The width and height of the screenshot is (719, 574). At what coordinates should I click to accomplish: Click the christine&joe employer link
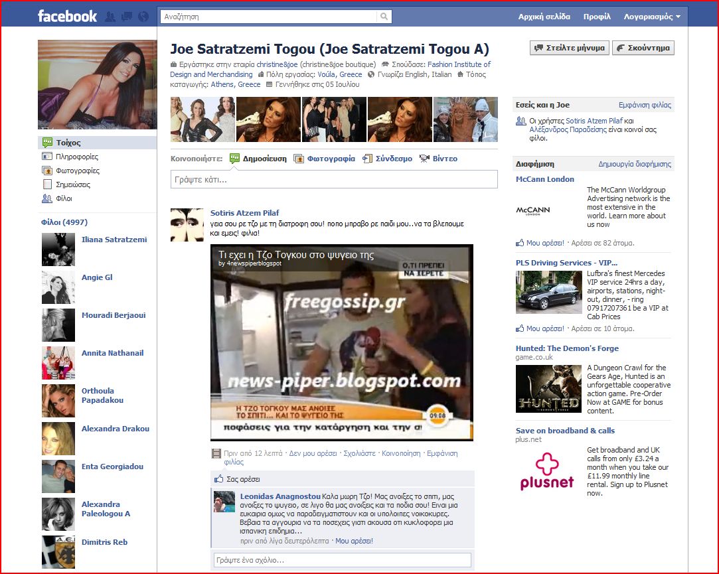pos(277,64)
